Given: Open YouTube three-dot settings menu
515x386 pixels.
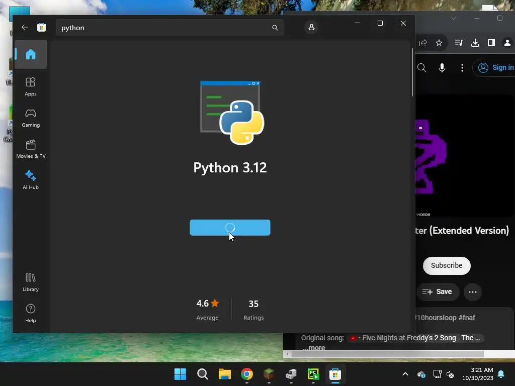Looking at the screenshot, I should click(462, 68).
